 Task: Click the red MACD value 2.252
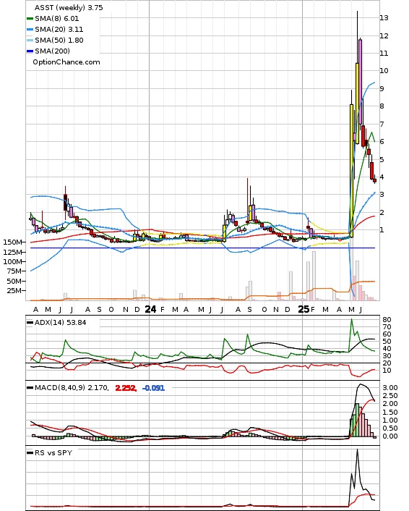point(126,388)
